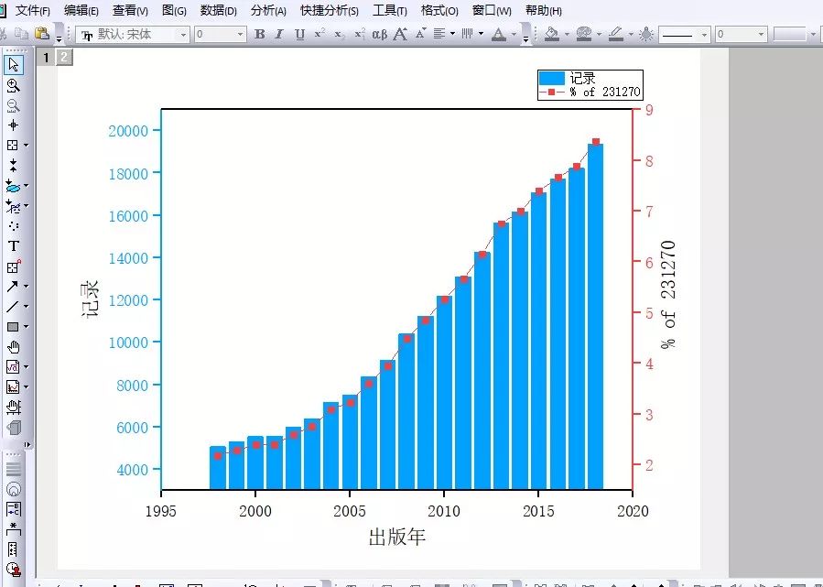Toggle combined super-subscript formatting
The height and width of the screenshot is (587, 823).
coord(360,34)
